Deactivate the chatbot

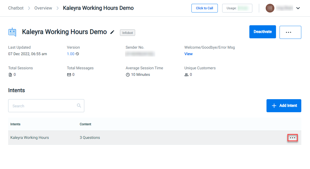[x=263, y=32]
